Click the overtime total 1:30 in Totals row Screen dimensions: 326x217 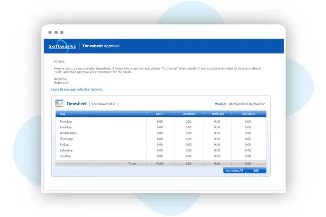(x=188, y=163)
